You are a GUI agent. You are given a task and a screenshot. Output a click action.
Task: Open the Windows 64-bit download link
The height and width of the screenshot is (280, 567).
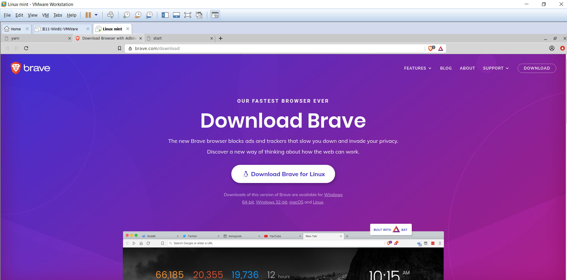[248, 202]
